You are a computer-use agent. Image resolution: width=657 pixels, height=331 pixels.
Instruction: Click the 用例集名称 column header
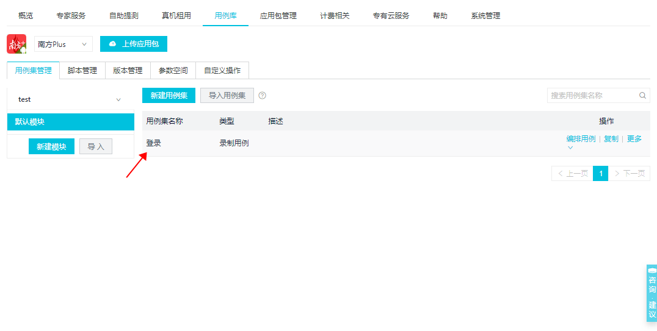coord(164,121)
